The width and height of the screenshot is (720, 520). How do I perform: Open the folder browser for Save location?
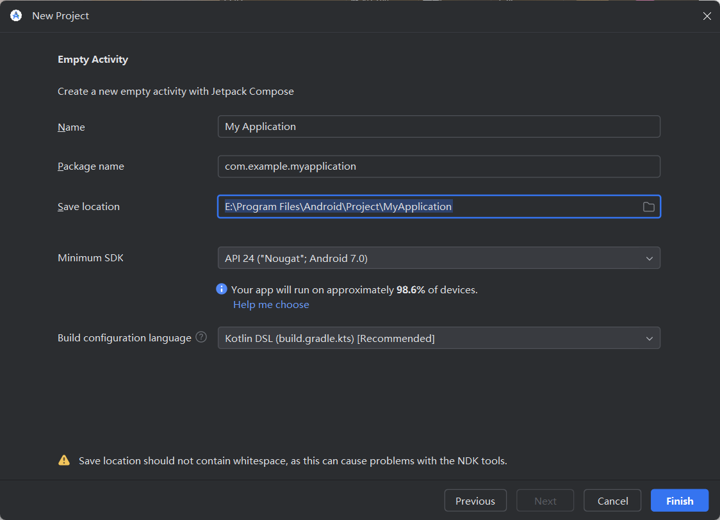(x=648, y=207)
